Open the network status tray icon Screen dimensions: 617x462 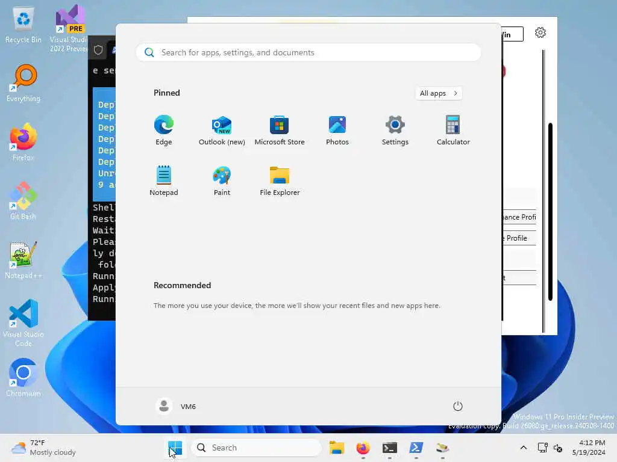pyautogui.click(x=543, y=448)
